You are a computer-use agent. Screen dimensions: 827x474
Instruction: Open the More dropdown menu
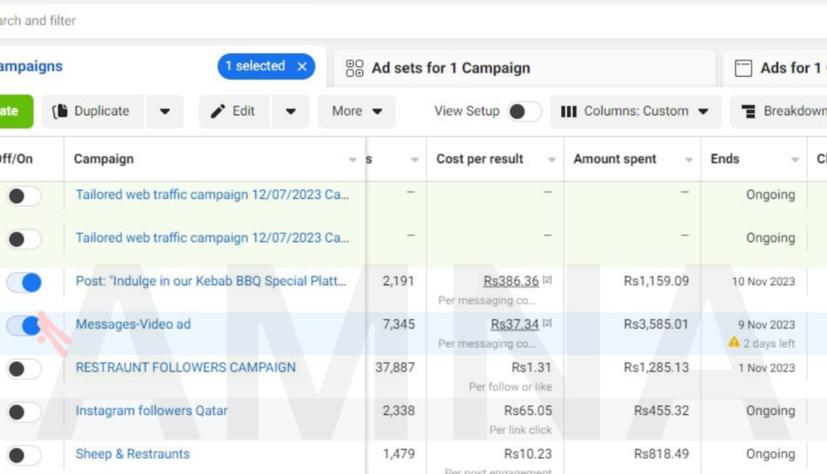click(x=356, y=111)
